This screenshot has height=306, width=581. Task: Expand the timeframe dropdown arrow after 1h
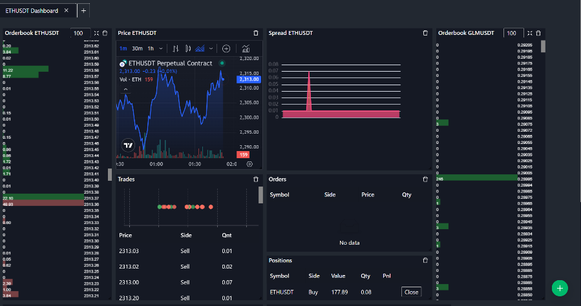[x=161, y=48]
